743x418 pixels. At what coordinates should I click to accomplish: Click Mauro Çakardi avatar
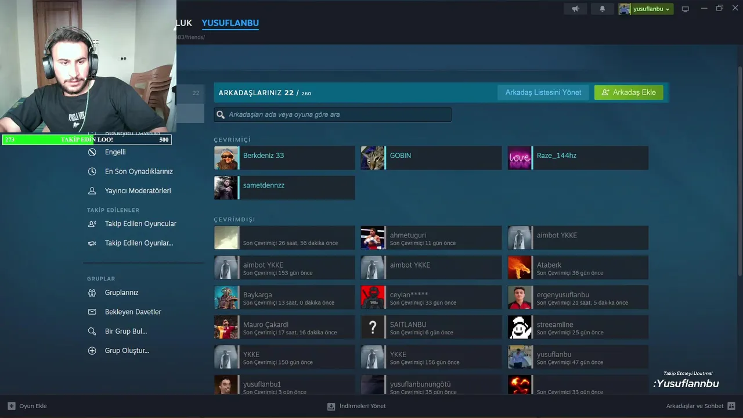tap(226, 327)
